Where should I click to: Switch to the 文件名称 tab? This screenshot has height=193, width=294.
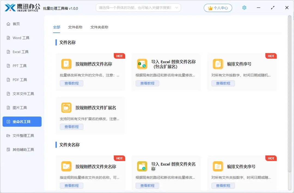pyautogui.click(x=75, y=27)
